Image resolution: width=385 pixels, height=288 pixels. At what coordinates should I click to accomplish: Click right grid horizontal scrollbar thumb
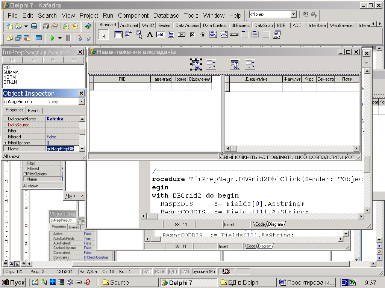pyautogui.click(x=234, y=148)
